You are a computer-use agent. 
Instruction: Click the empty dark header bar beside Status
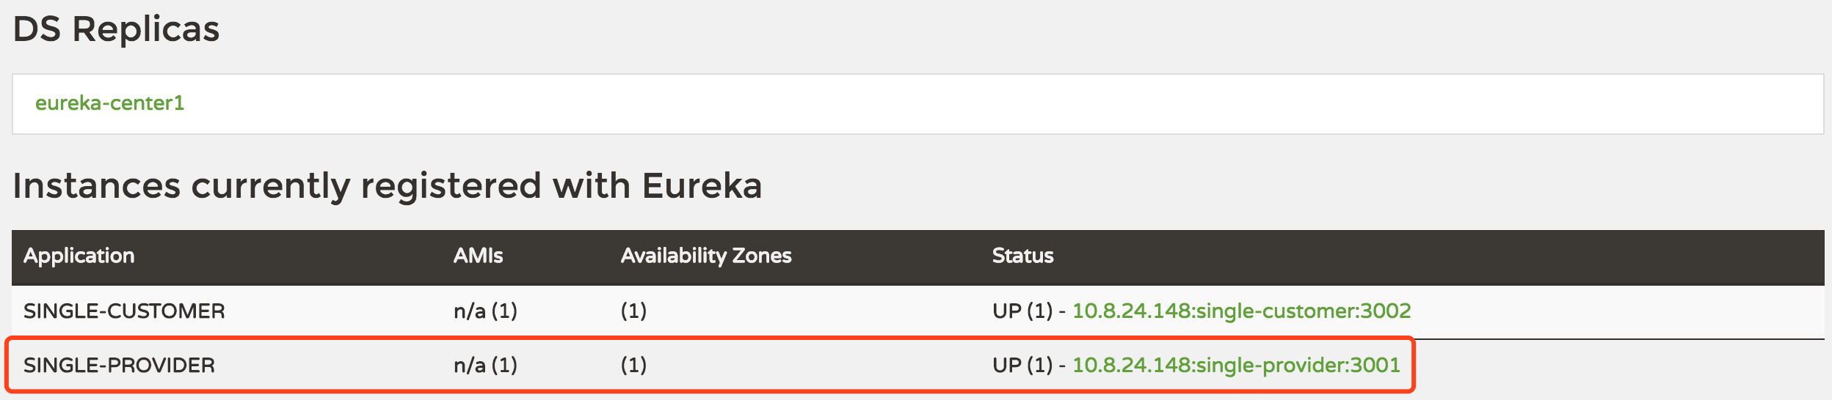point(1439,257)
